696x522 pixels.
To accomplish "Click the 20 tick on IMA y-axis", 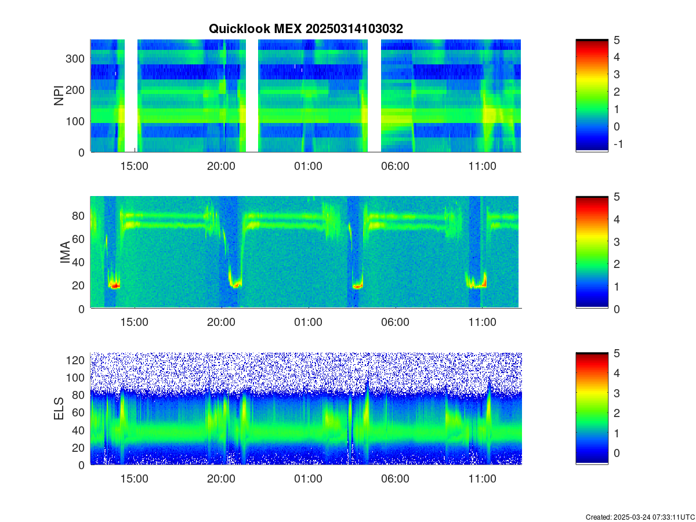I will pyautogui.click(x=79, y=285).
